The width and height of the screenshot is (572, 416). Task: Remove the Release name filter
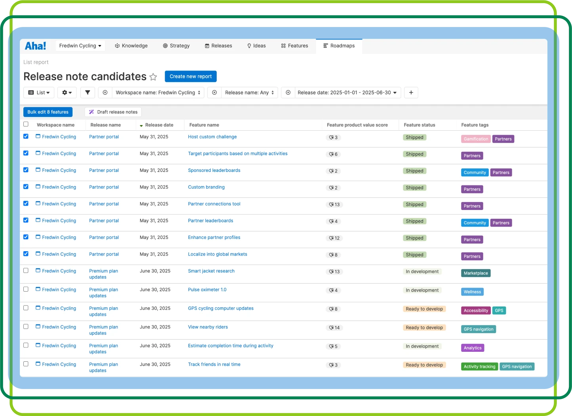214,93
